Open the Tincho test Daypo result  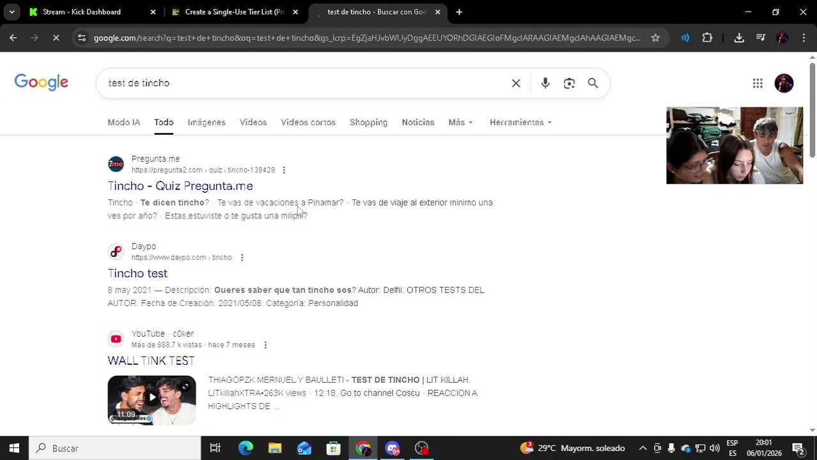137,273
